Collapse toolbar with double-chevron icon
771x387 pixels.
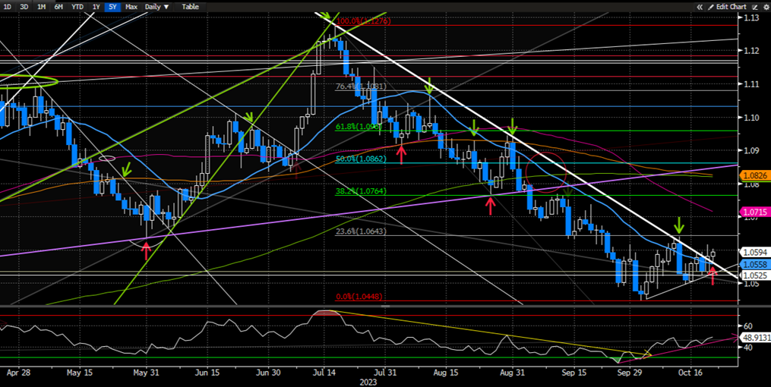(x=700, y=7)
